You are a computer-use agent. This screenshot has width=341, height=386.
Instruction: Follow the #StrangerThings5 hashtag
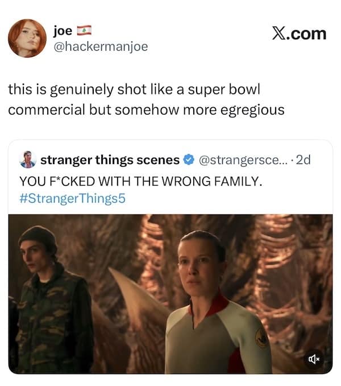pyautogui.click(x=72, y=200)
